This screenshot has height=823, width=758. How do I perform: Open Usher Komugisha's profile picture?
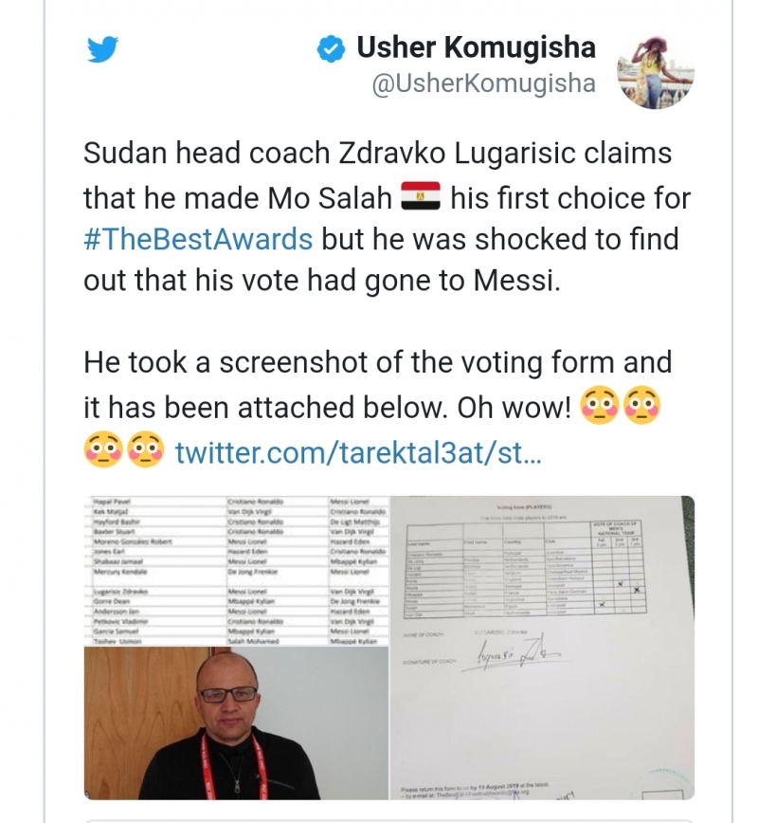[656, 72]
